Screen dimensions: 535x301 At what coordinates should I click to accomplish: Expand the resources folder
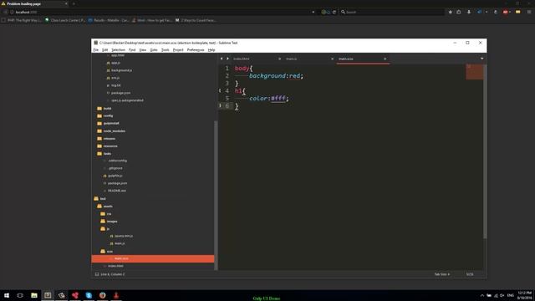click(x=110, y=146)
